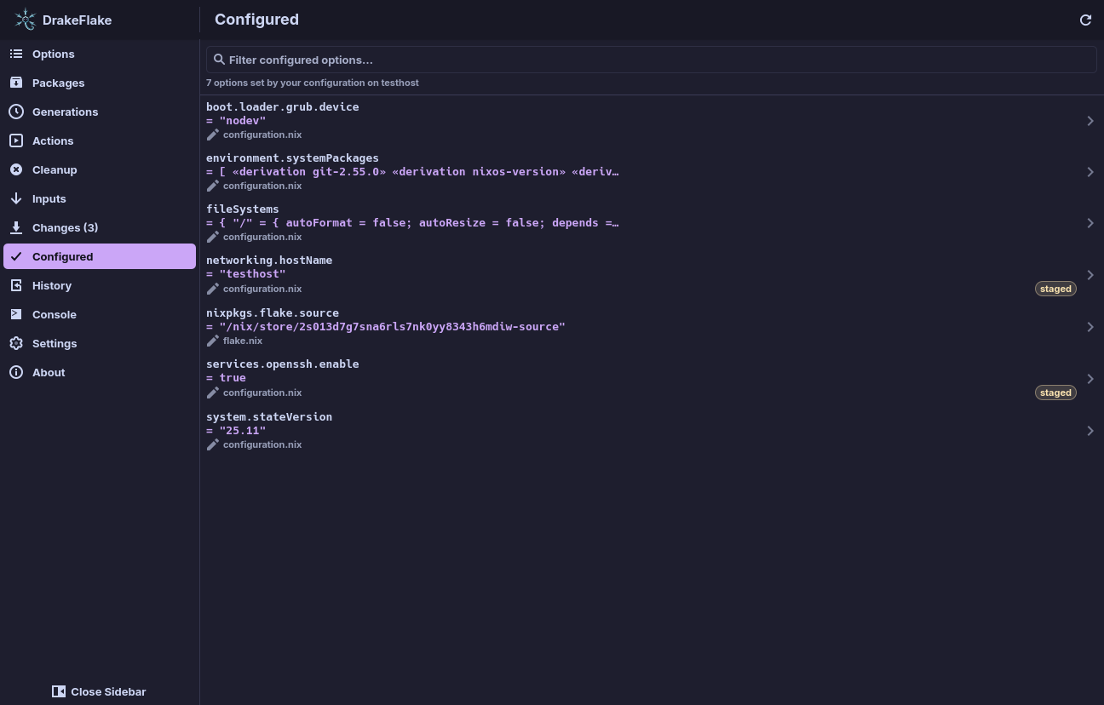The image size is (1104, 705).
Task: Expand the system.stateVersion row chevron
Action: click(x=1090, y=431)
